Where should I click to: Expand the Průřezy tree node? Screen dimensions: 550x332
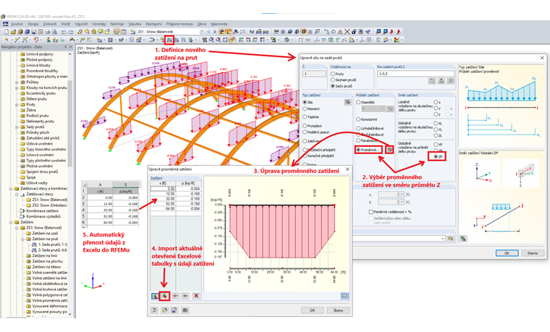click(17, 82)
